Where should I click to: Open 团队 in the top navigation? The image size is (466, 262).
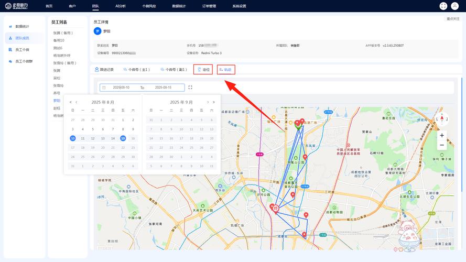point(95,6)
